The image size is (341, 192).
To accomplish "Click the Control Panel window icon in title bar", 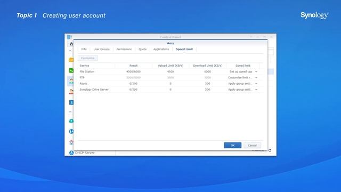I will [x=69, y=37].
